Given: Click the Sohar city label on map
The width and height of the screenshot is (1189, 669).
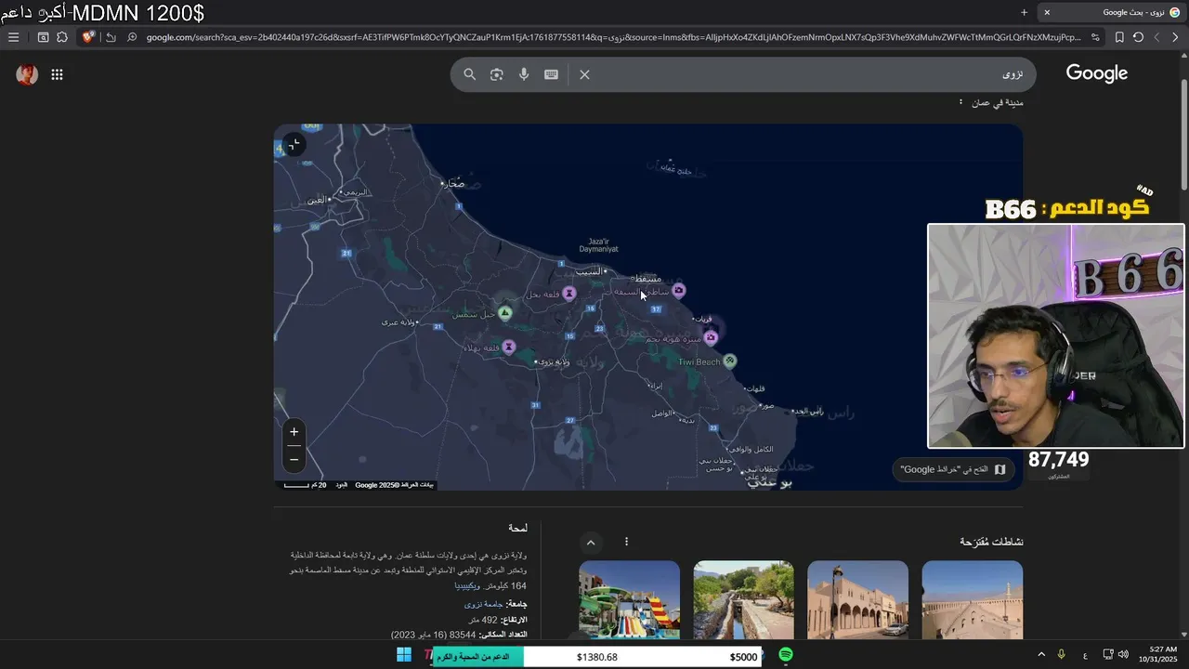Looking at the screenshot, I should (x=453, y=183).
